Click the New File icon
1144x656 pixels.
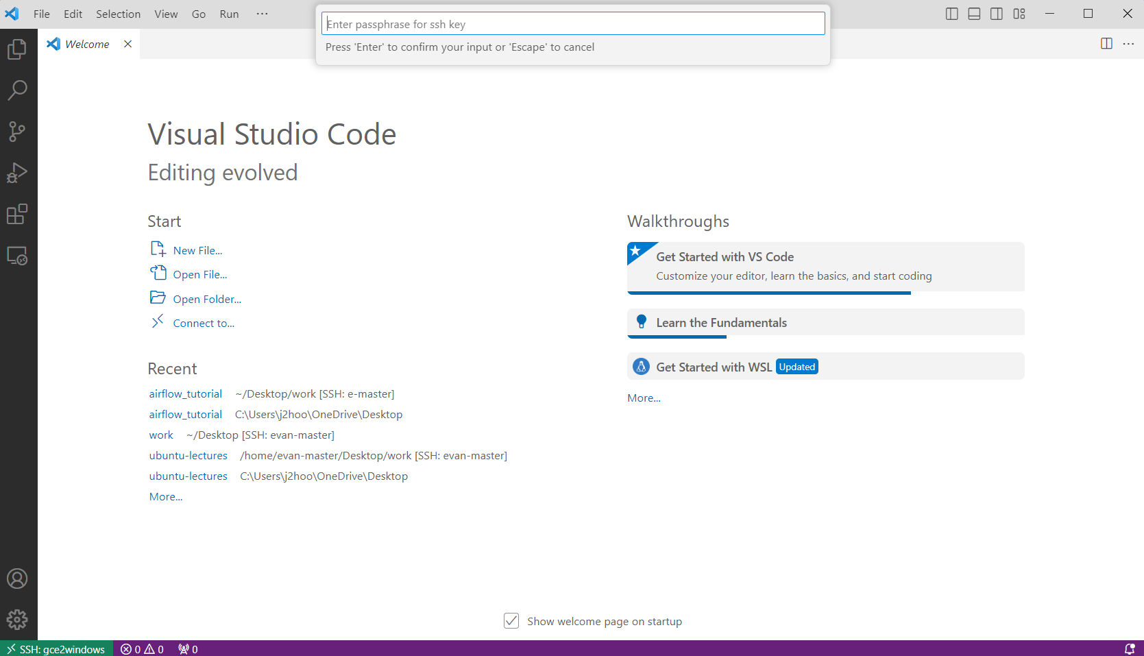(158, 249)
